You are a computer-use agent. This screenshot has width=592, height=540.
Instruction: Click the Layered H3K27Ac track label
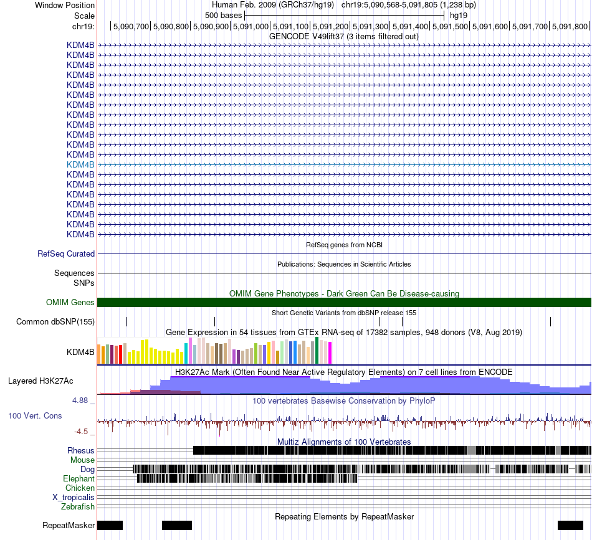[41, 381]
